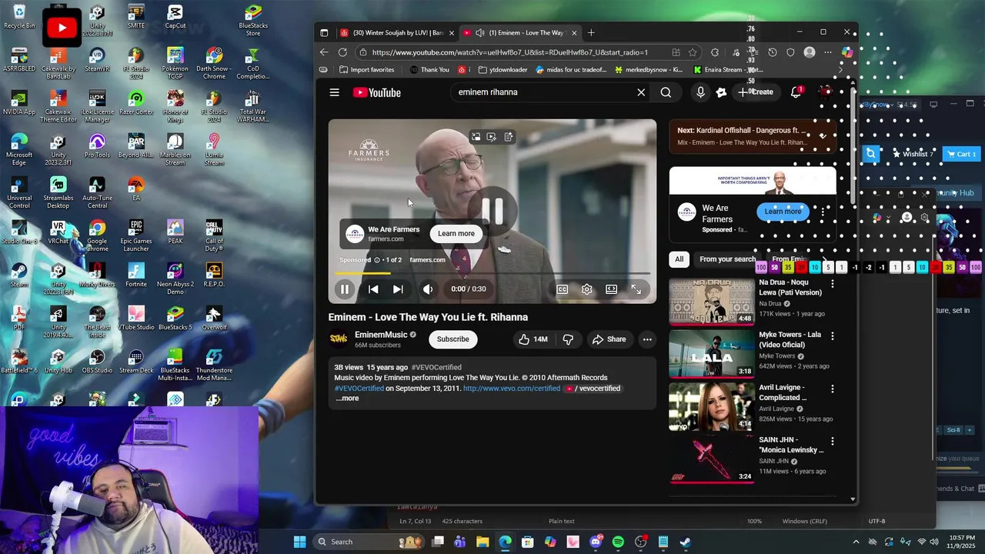
Task: Open Na Drua - Noqu Lewa video thumbnail
Action: [x=712, y=302]
